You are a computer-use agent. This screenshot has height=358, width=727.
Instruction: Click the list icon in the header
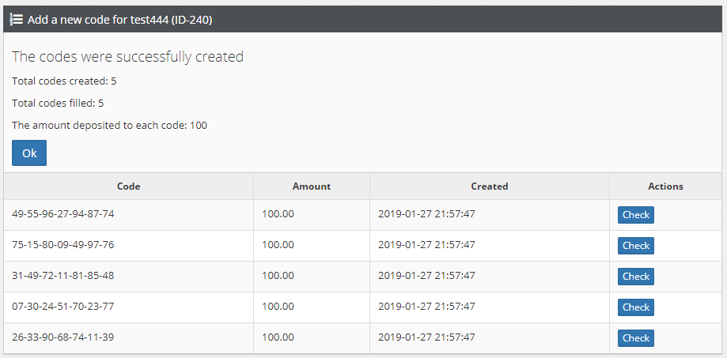pyautogui.click(x=16, y=20)
